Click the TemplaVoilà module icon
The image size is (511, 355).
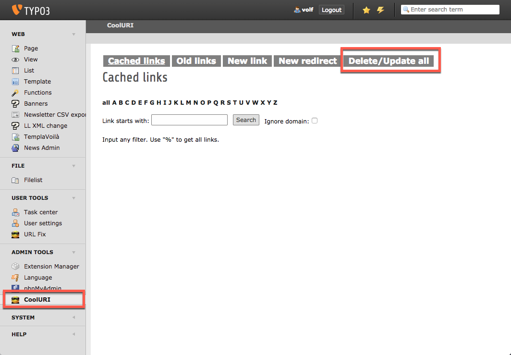[15, 137]
